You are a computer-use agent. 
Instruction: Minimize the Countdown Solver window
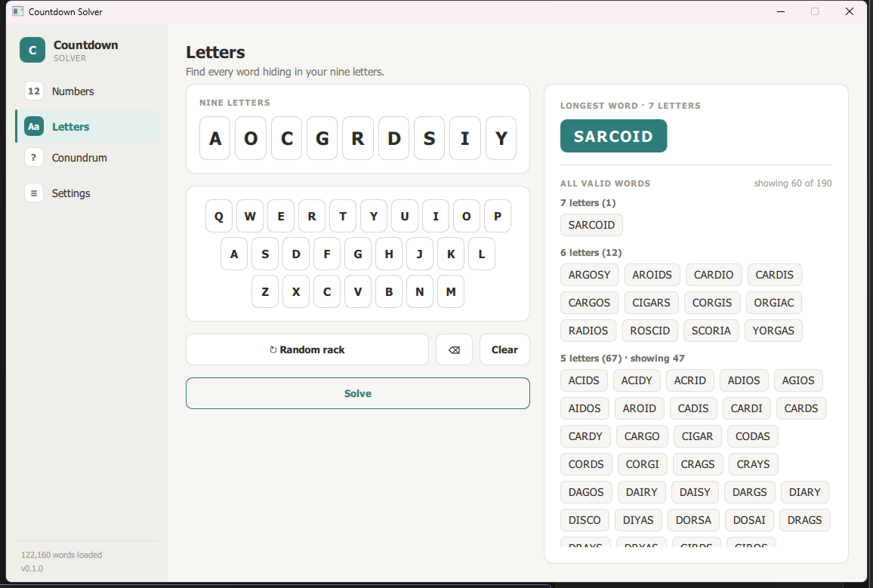(781, 11)
